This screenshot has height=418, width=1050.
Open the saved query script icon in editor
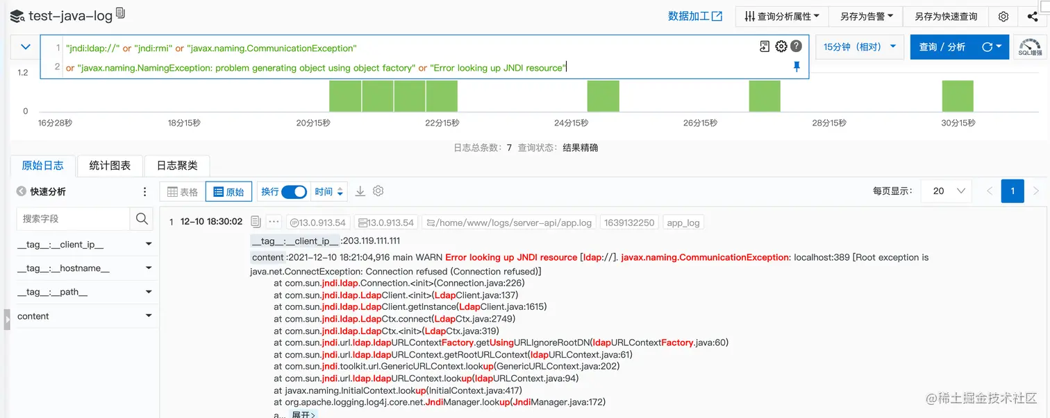[x=765, y=46]
